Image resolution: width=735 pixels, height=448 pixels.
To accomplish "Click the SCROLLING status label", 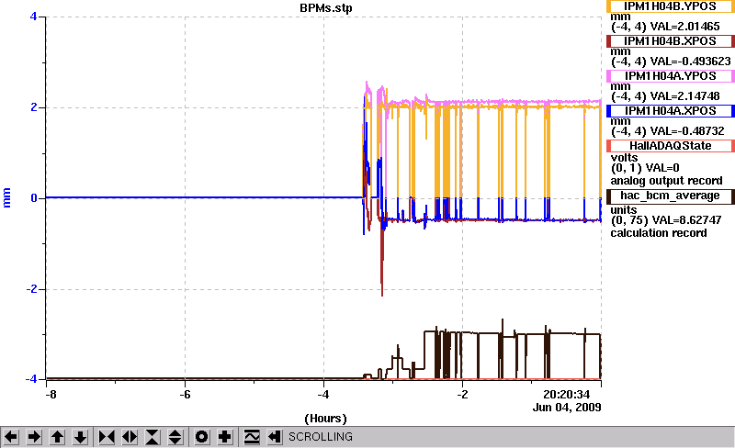I will [321, 437].
